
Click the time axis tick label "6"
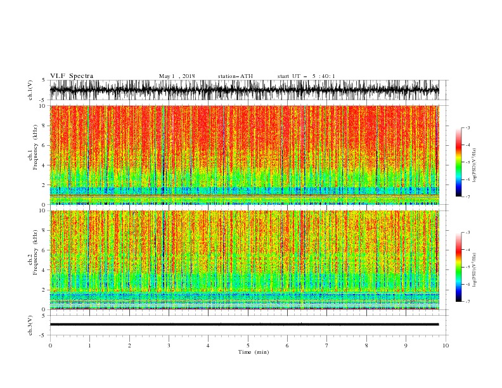coord(287,346)
